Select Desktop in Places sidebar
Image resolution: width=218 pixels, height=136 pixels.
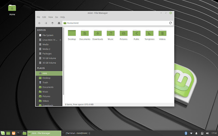49,78
